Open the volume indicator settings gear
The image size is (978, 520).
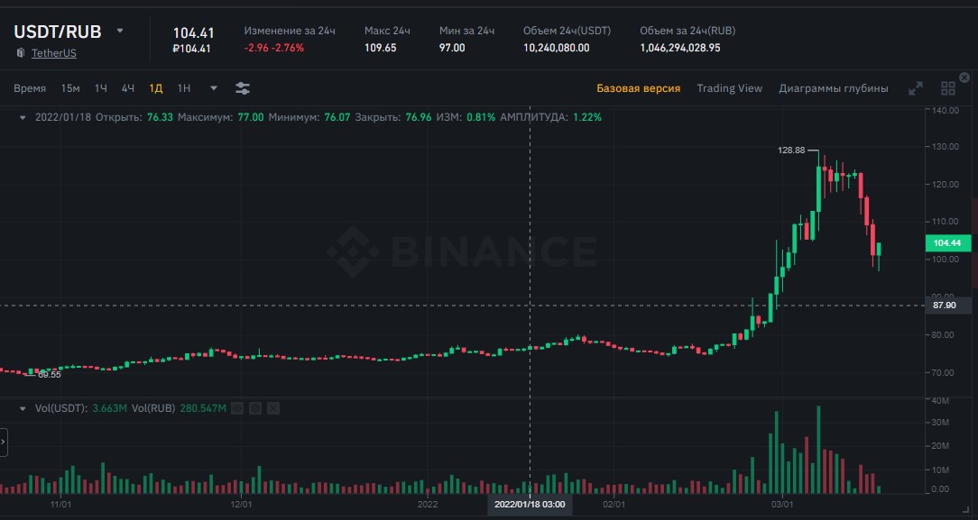pyautogui.click(x=255, y=408)
